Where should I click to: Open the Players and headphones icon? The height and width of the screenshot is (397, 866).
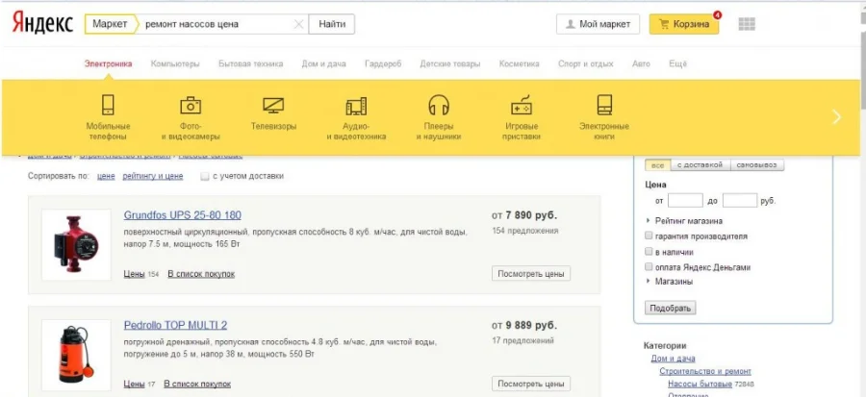coord(439,105)
